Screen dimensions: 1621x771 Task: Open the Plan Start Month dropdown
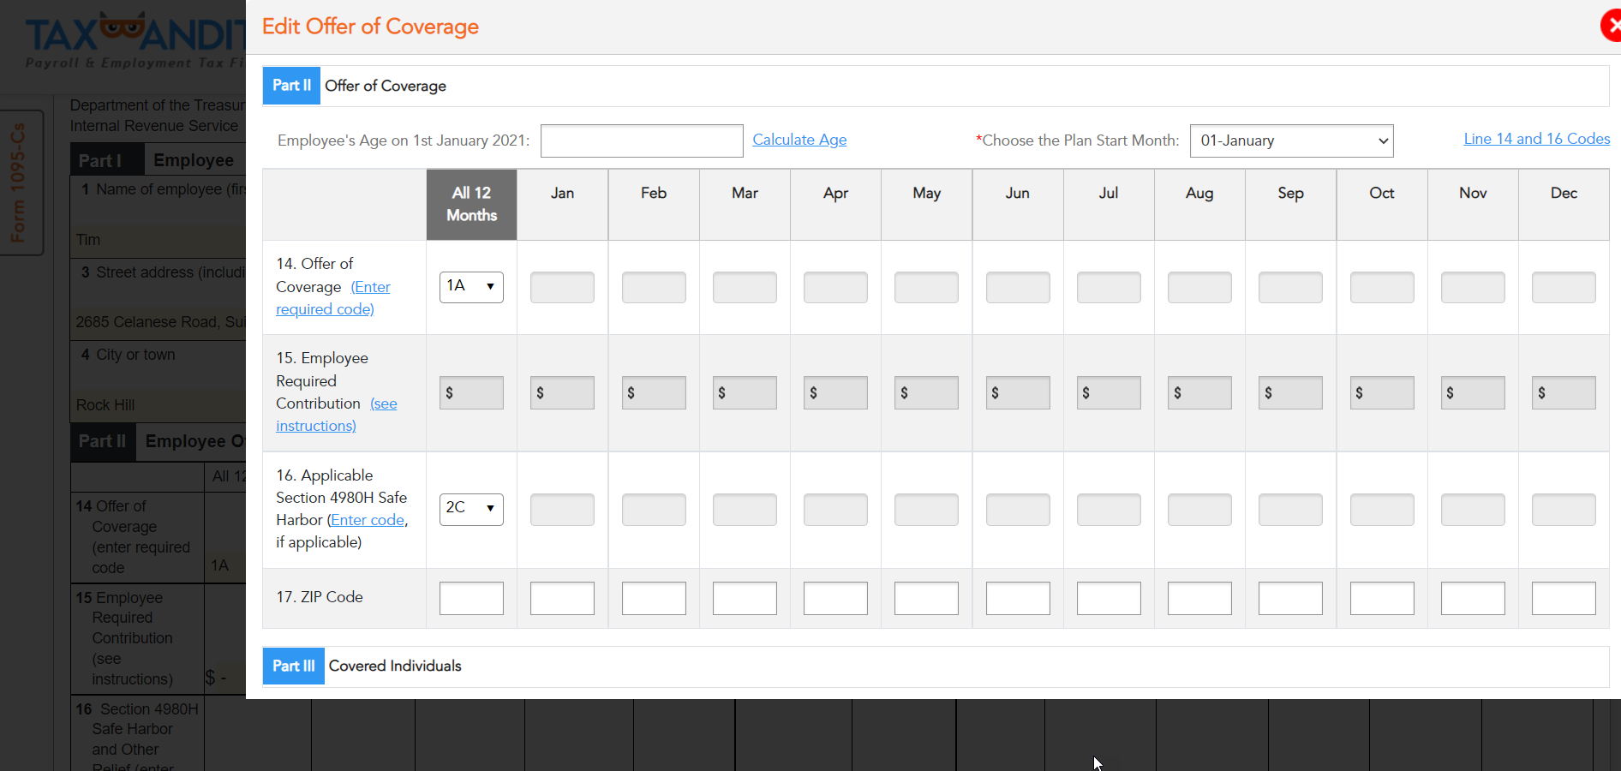click(1290, 140)
